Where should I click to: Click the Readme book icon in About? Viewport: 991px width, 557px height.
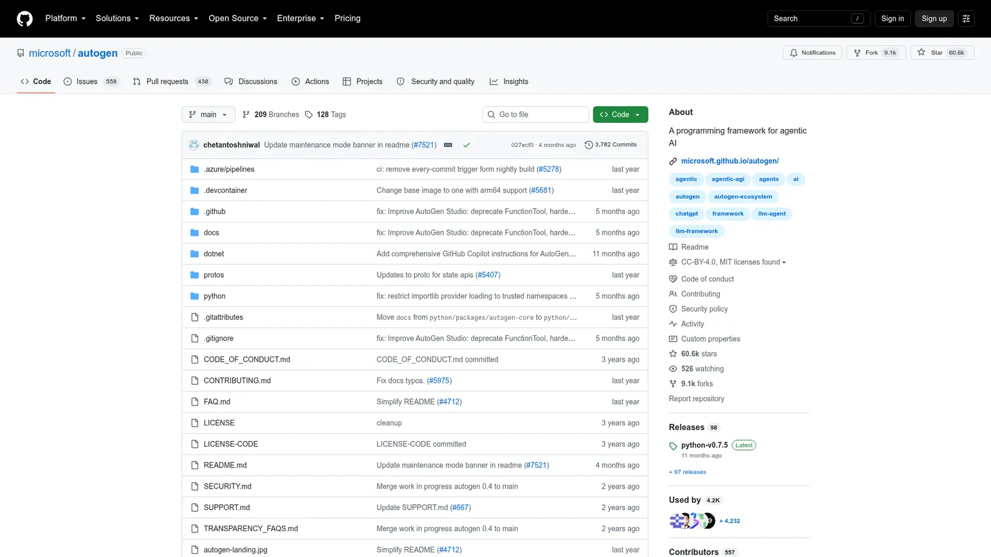pos(673,247)
